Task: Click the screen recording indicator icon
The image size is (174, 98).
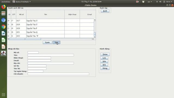Action: pos(137,2)
